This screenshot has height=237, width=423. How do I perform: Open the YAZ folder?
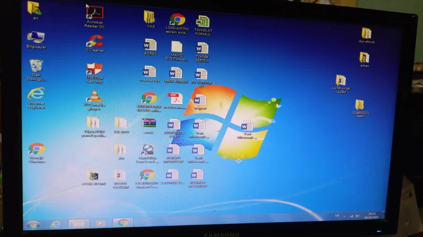click(x=150, y=19)
